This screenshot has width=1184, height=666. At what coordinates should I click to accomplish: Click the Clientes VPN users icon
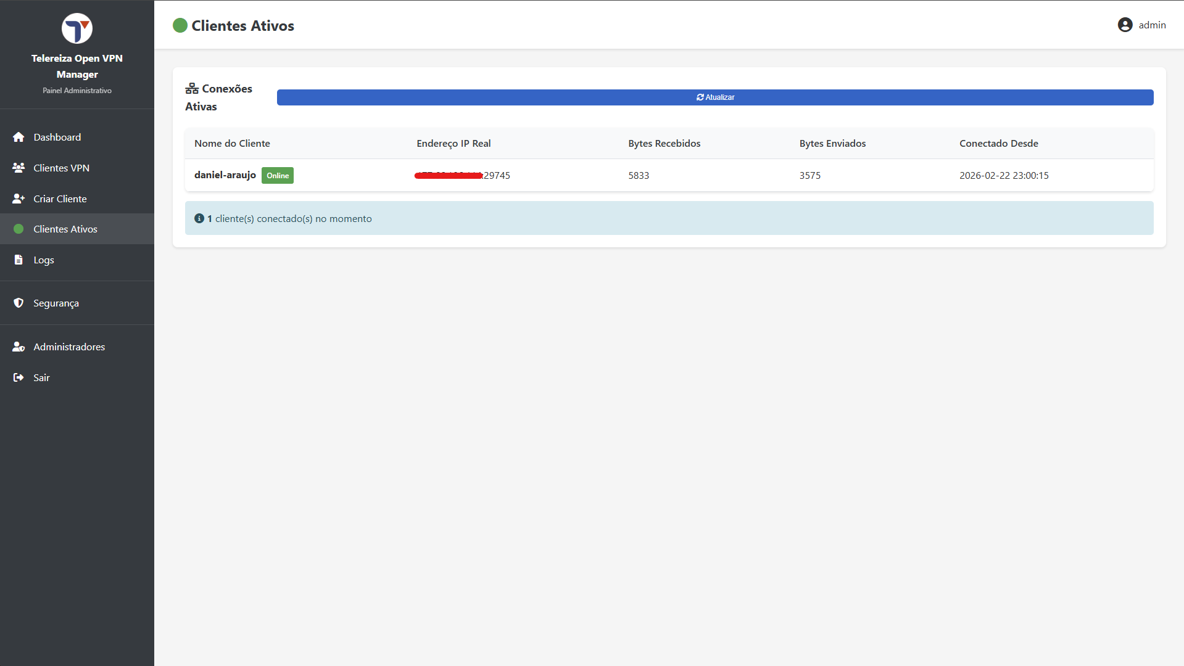coord(19,168)
